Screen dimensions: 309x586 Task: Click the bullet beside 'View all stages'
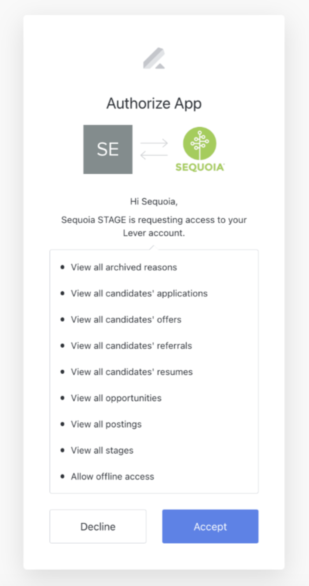click(62, 450)
